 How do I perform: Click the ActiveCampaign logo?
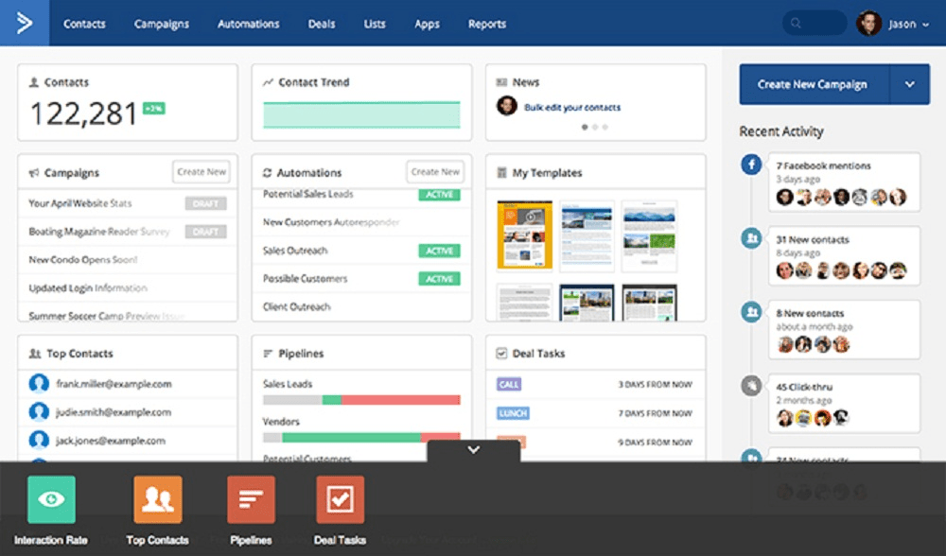pyautogui.click(x=24, y=23)
